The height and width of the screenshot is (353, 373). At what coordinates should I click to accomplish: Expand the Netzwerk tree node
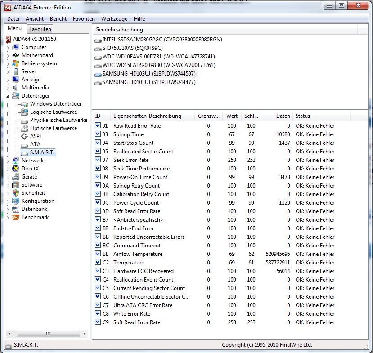[8, 161]
